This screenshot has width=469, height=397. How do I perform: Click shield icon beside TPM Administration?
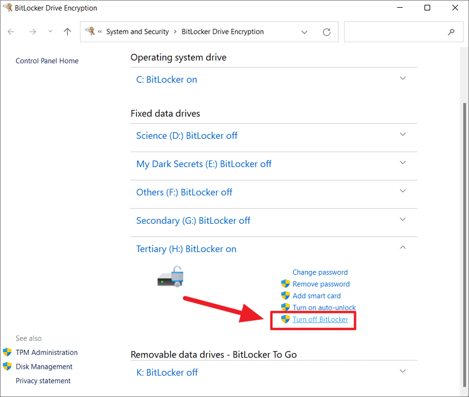click(x=7, y=352)
